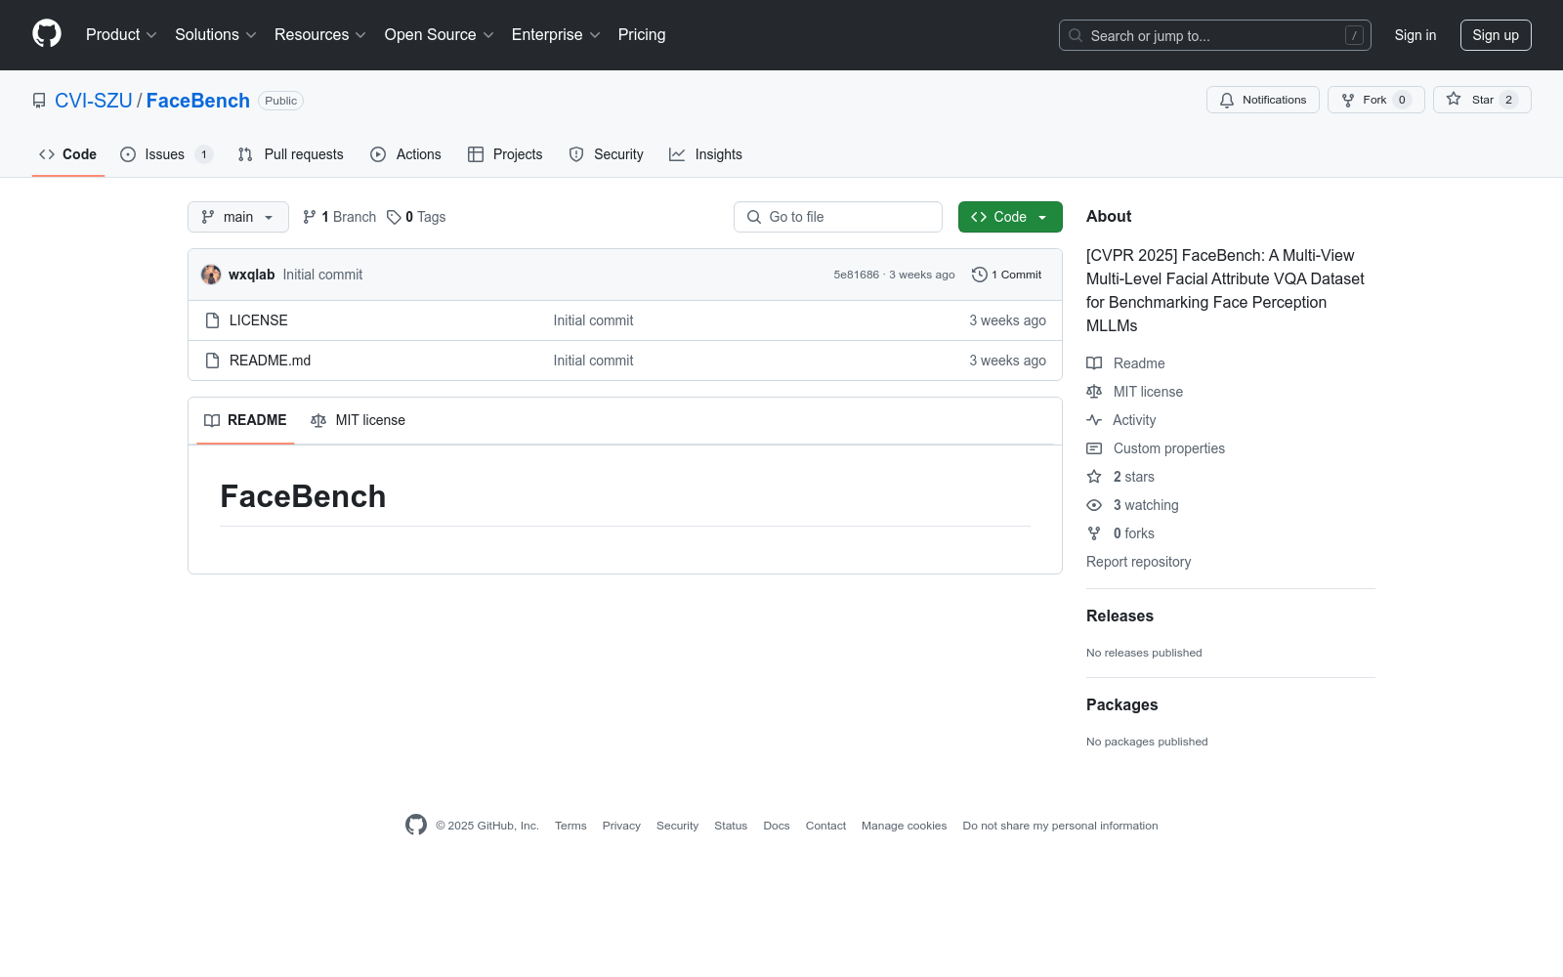1563x977 pixels.
Task: Open the Insights tab
Action: pos(706,154)
